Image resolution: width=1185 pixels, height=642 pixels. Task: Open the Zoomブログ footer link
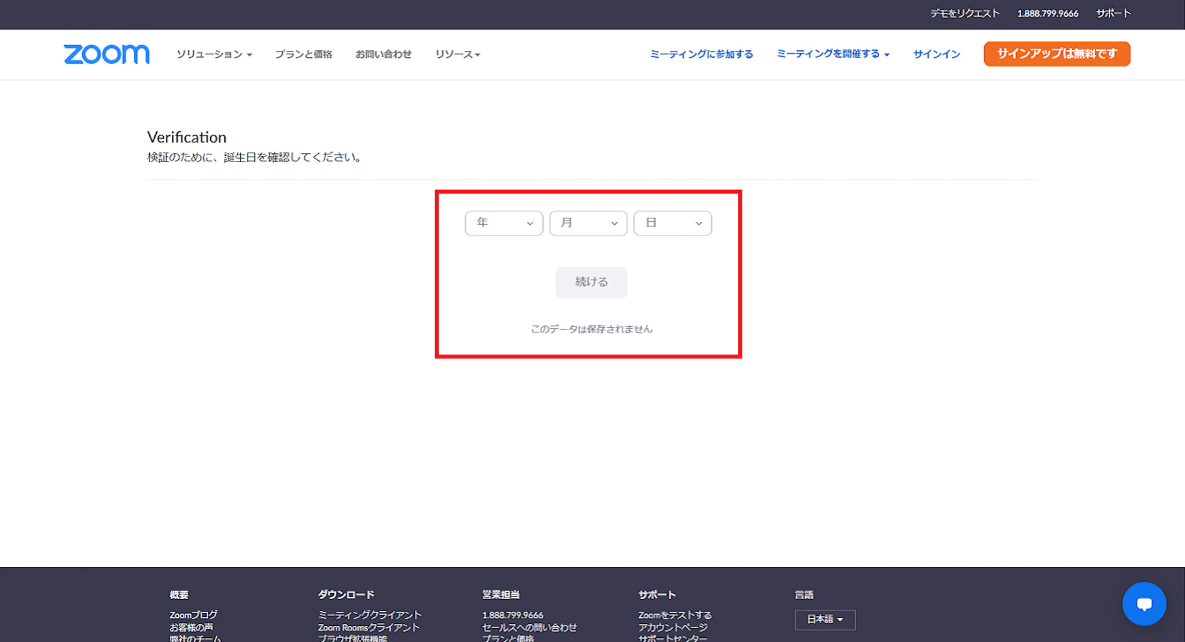pyautogui.click(x=193, y=615)
